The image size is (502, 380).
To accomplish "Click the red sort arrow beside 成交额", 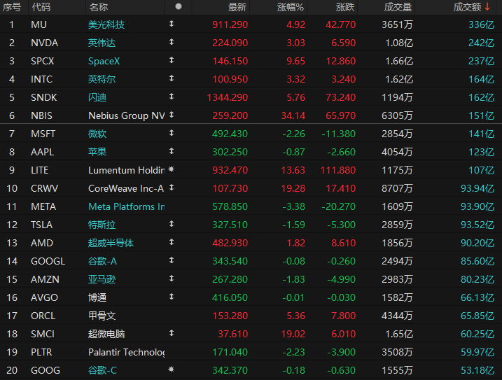I will tap(487, 7).
